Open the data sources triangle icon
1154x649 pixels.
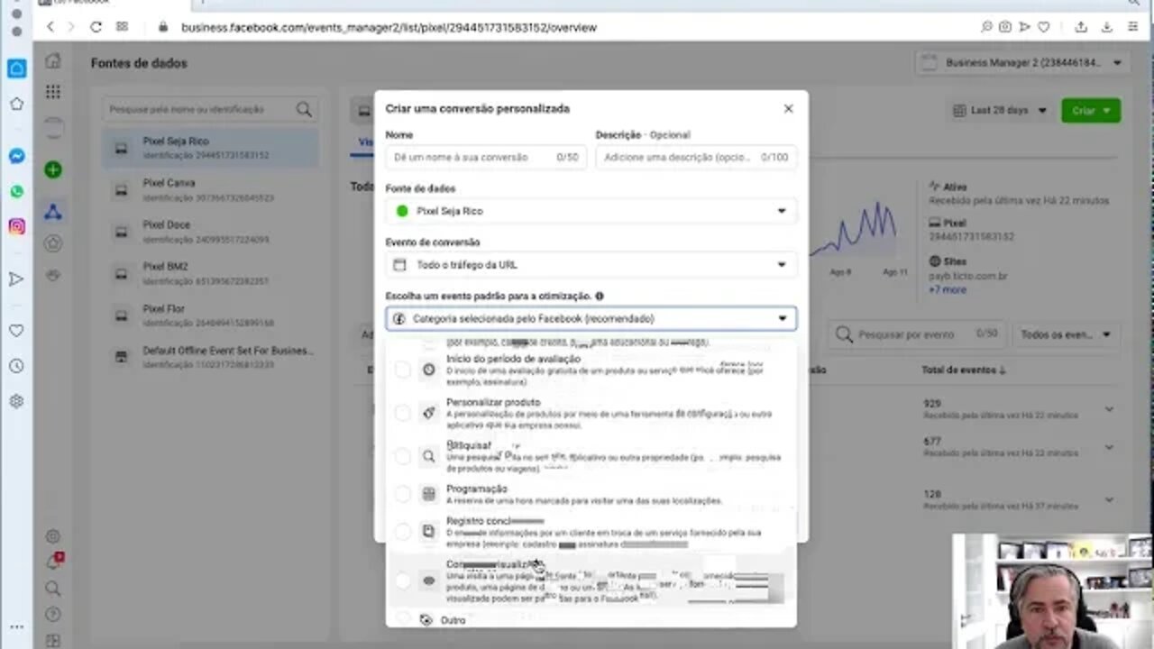(53, 212)
